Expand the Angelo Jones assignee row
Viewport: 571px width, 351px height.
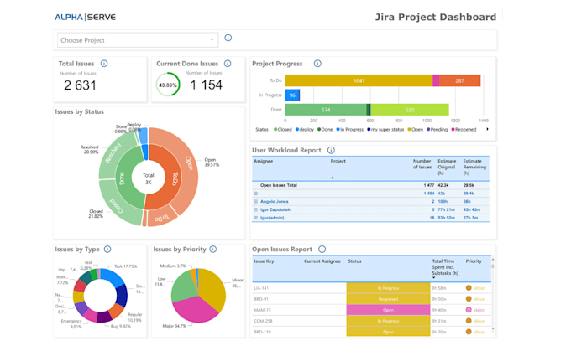point(255,202)
